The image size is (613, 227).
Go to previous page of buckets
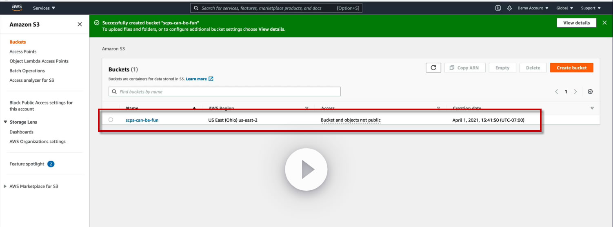556,92
